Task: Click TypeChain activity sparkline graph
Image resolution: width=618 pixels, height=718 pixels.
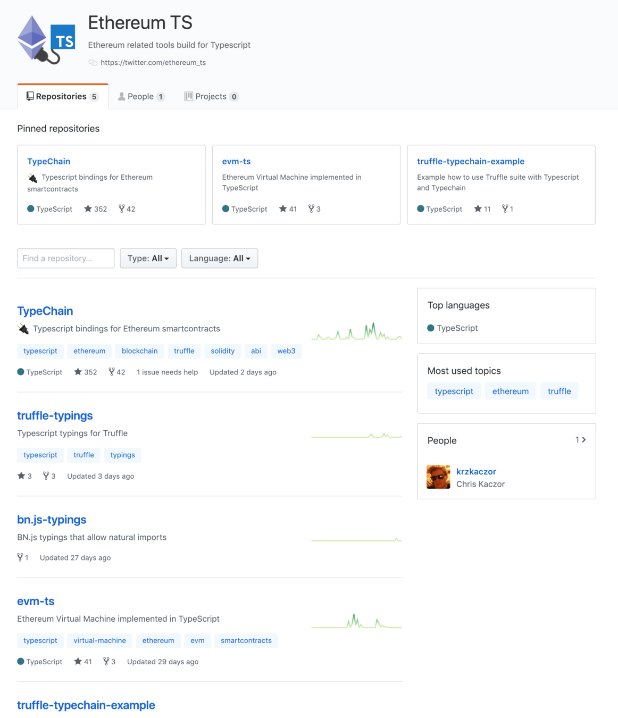Action: [356, 331]
